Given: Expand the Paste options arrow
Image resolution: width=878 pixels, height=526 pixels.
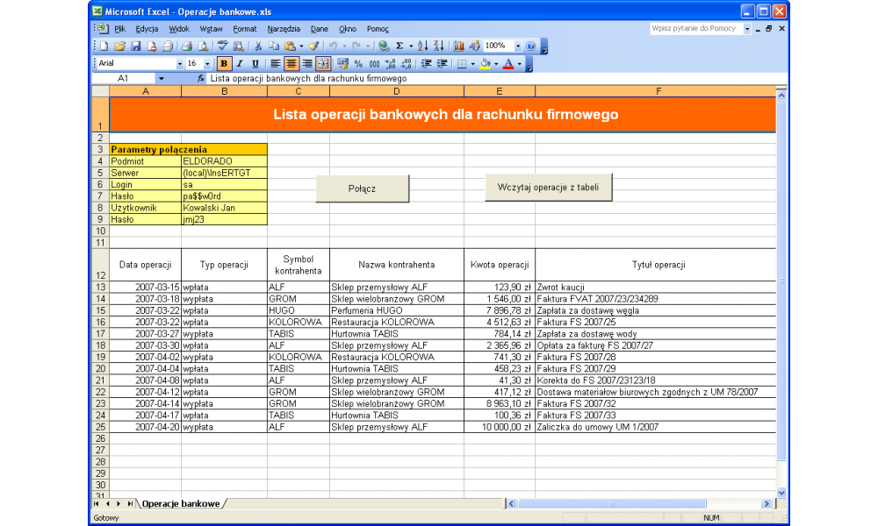Looking at the screenshot, I should [301, 46].
